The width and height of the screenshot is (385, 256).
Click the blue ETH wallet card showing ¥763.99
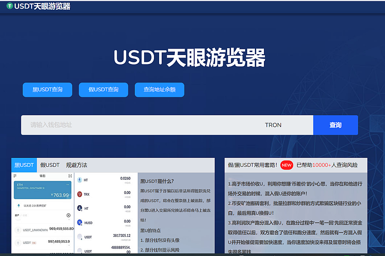(42, 190)
